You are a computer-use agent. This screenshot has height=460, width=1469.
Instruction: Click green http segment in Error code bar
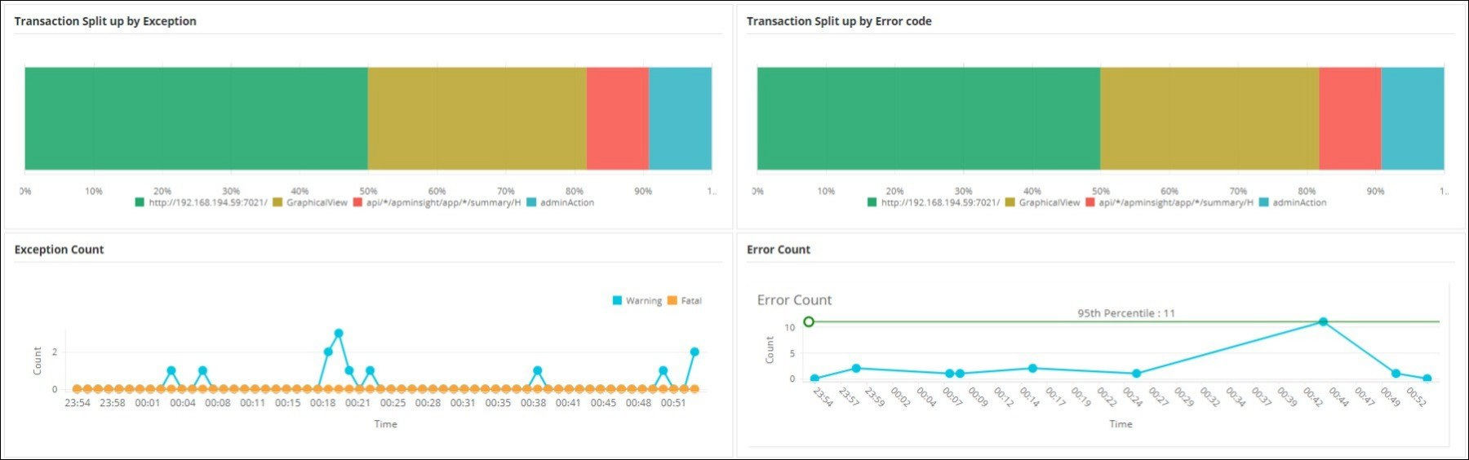click(x=929, y=118)
